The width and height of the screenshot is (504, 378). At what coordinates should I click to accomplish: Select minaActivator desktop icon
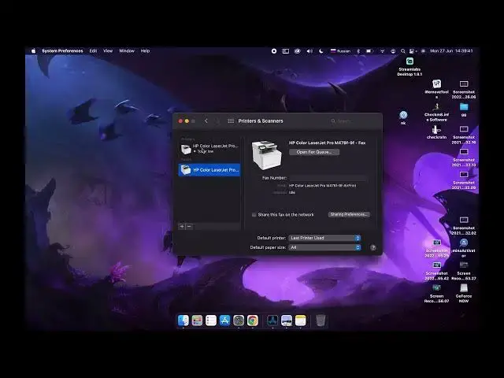(x=464, y=248)
